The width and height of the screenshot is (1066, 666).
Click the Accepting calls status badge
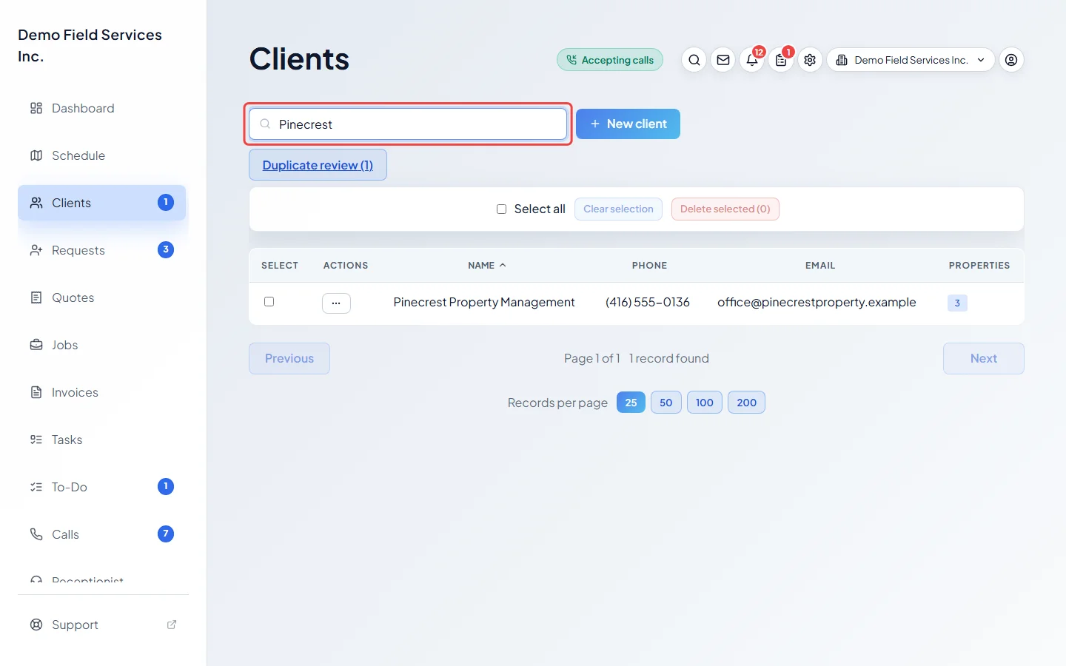[610, 60]
